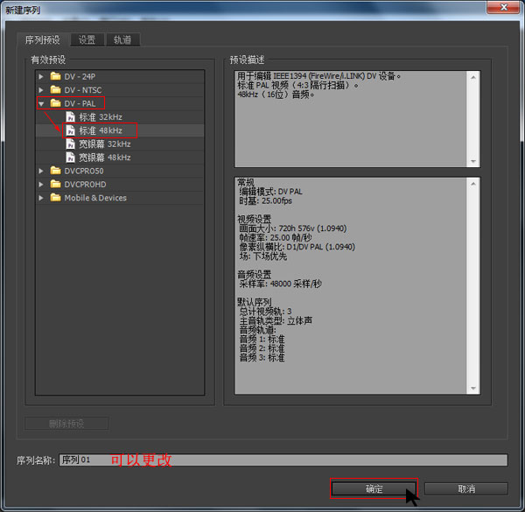Cancel the dialog with 取消

coord(466,489)
